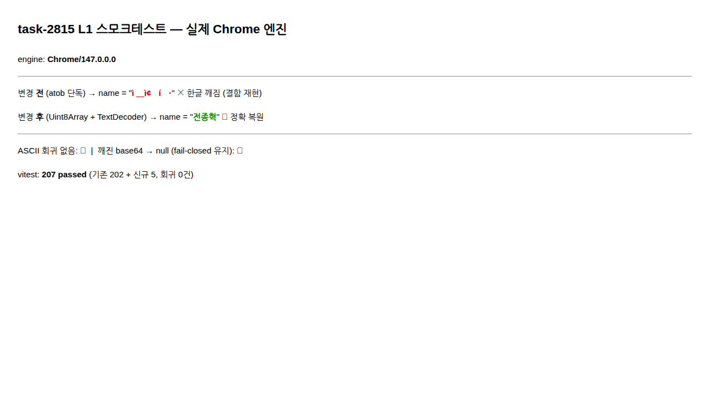
Task: Click the horizontal rule below the engine line
Action: tap(355, 76)
